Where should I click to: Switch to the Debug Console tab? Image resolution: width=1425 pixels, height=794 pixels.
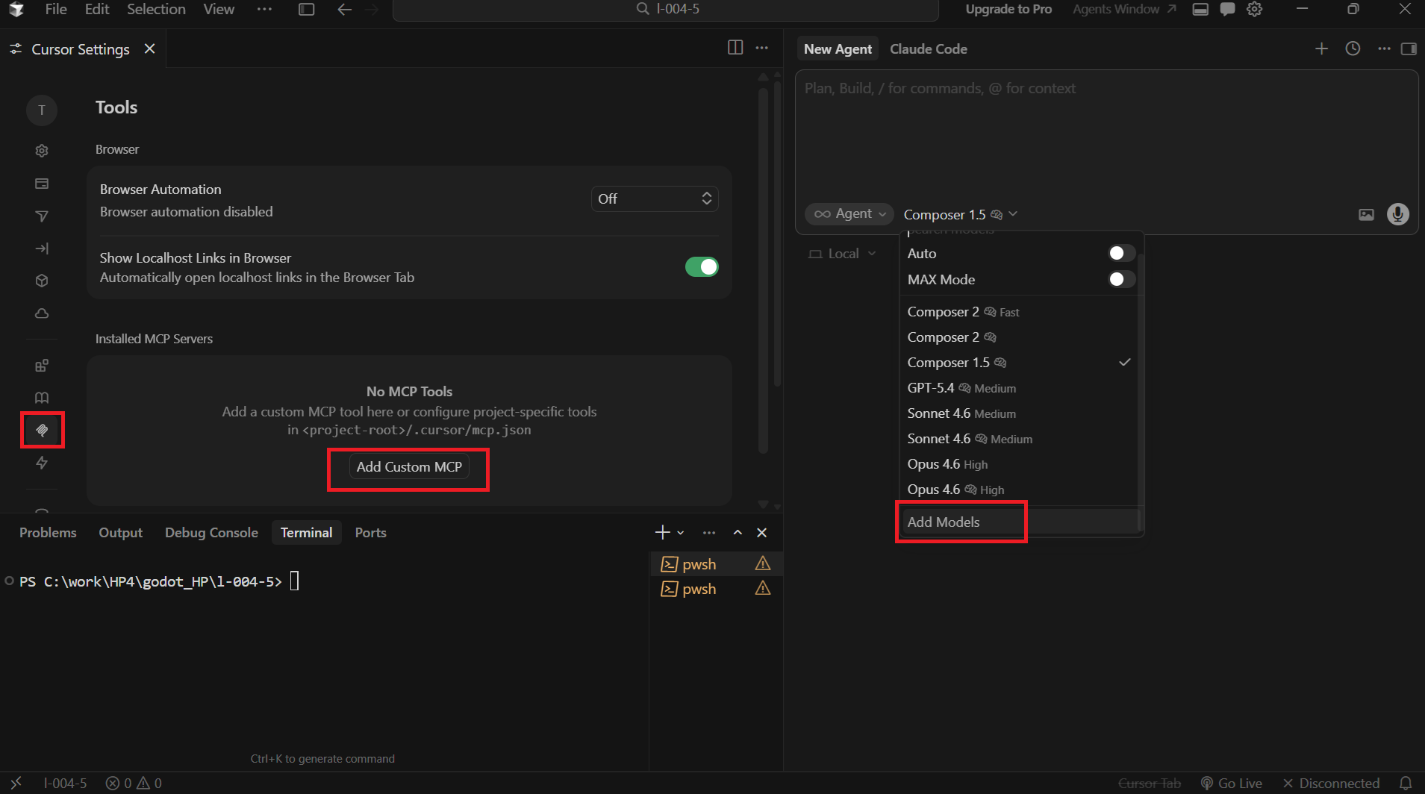(x=211, y=533)
